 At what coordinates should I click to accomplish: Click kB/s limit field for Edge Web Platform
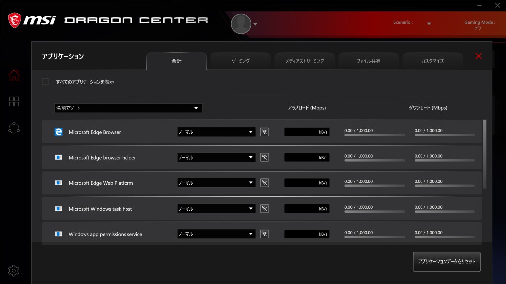306,183
